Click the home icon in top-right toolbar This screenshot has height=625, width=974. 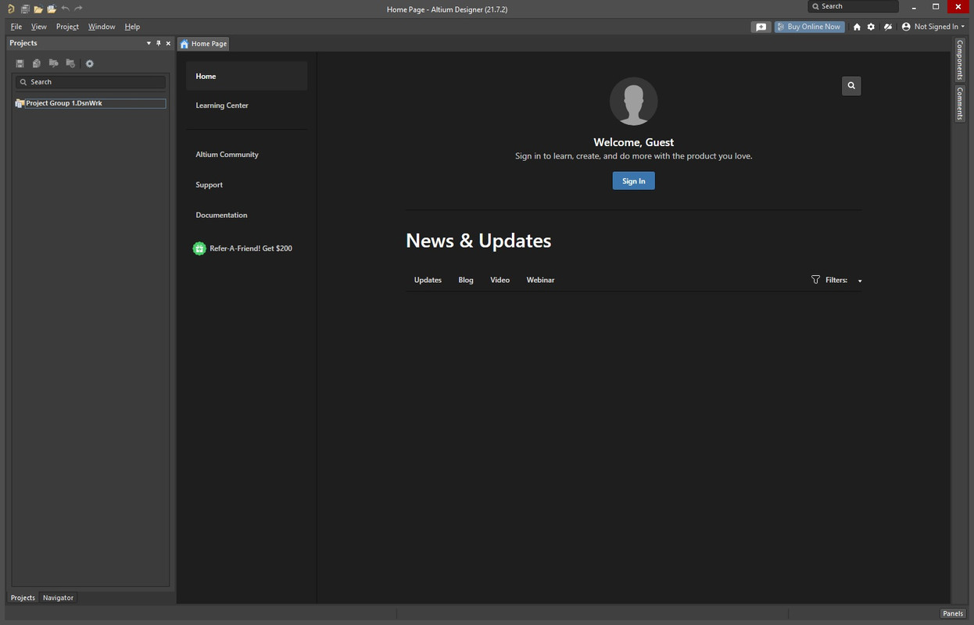[857, 27]
